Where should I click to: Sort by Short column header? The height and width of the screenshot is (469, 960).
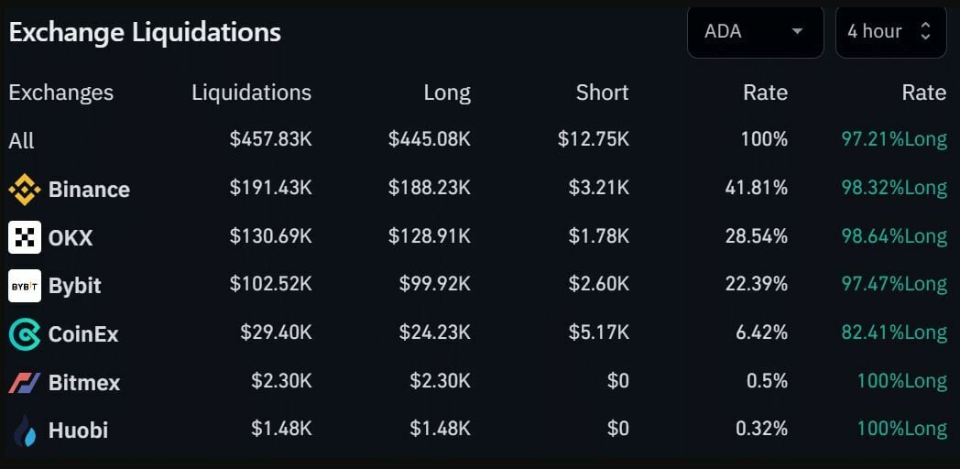coord(602,93)
